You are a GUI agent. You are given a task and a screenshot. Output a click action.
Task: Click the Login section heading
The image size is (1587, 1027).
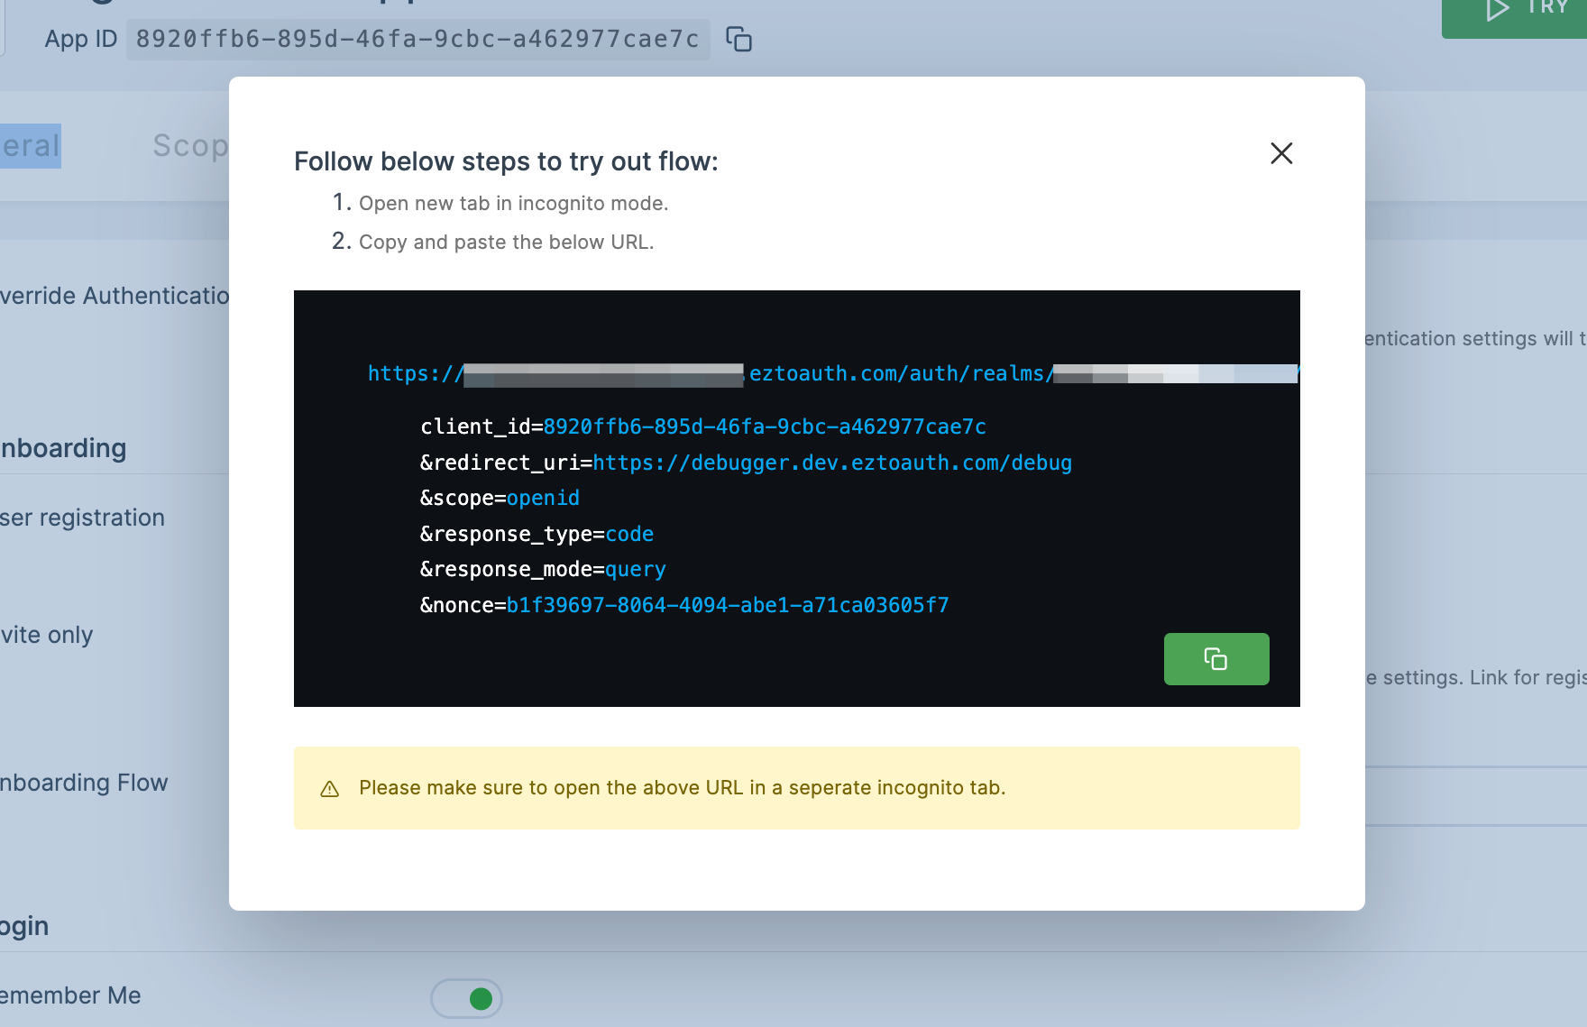tap(24, 927)
